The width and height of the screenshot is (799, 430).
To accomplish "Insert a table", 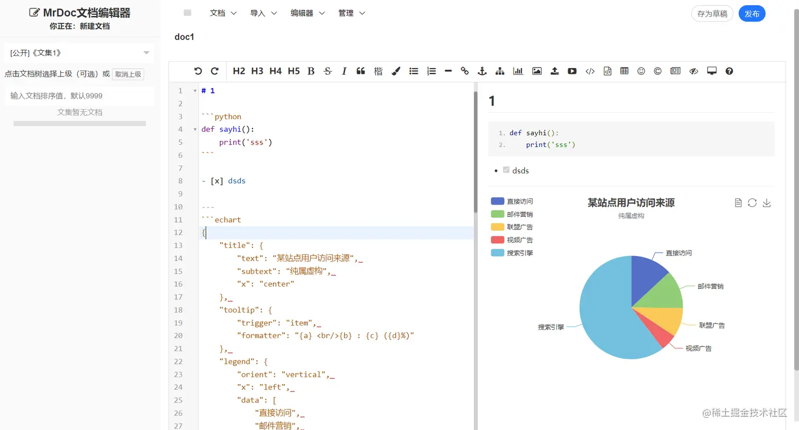I will pyautogui.click(x=625, y=71).
